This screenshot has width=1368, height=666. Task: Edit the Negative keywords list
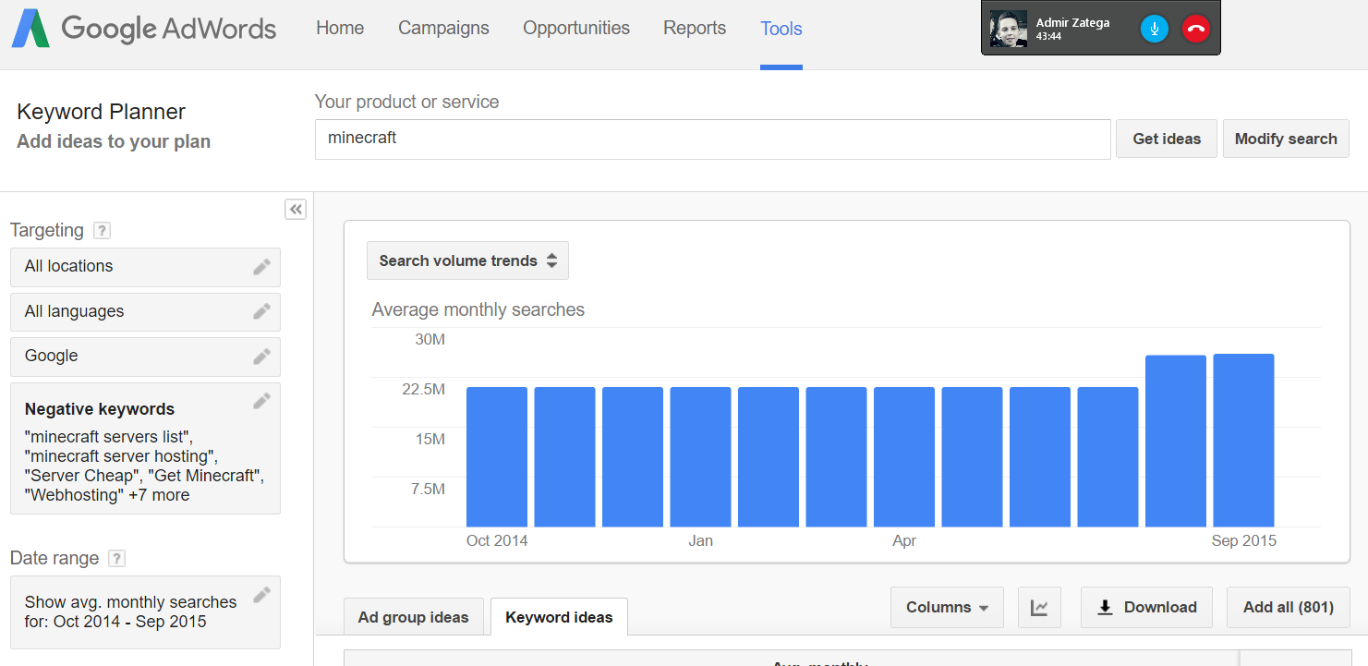[262, 401]
